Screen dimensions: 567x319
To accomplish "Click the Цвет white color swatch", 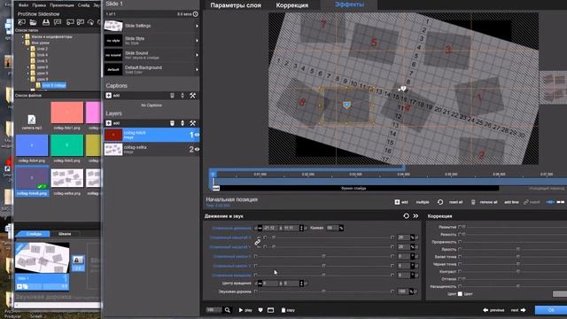I will pos(460,293).
